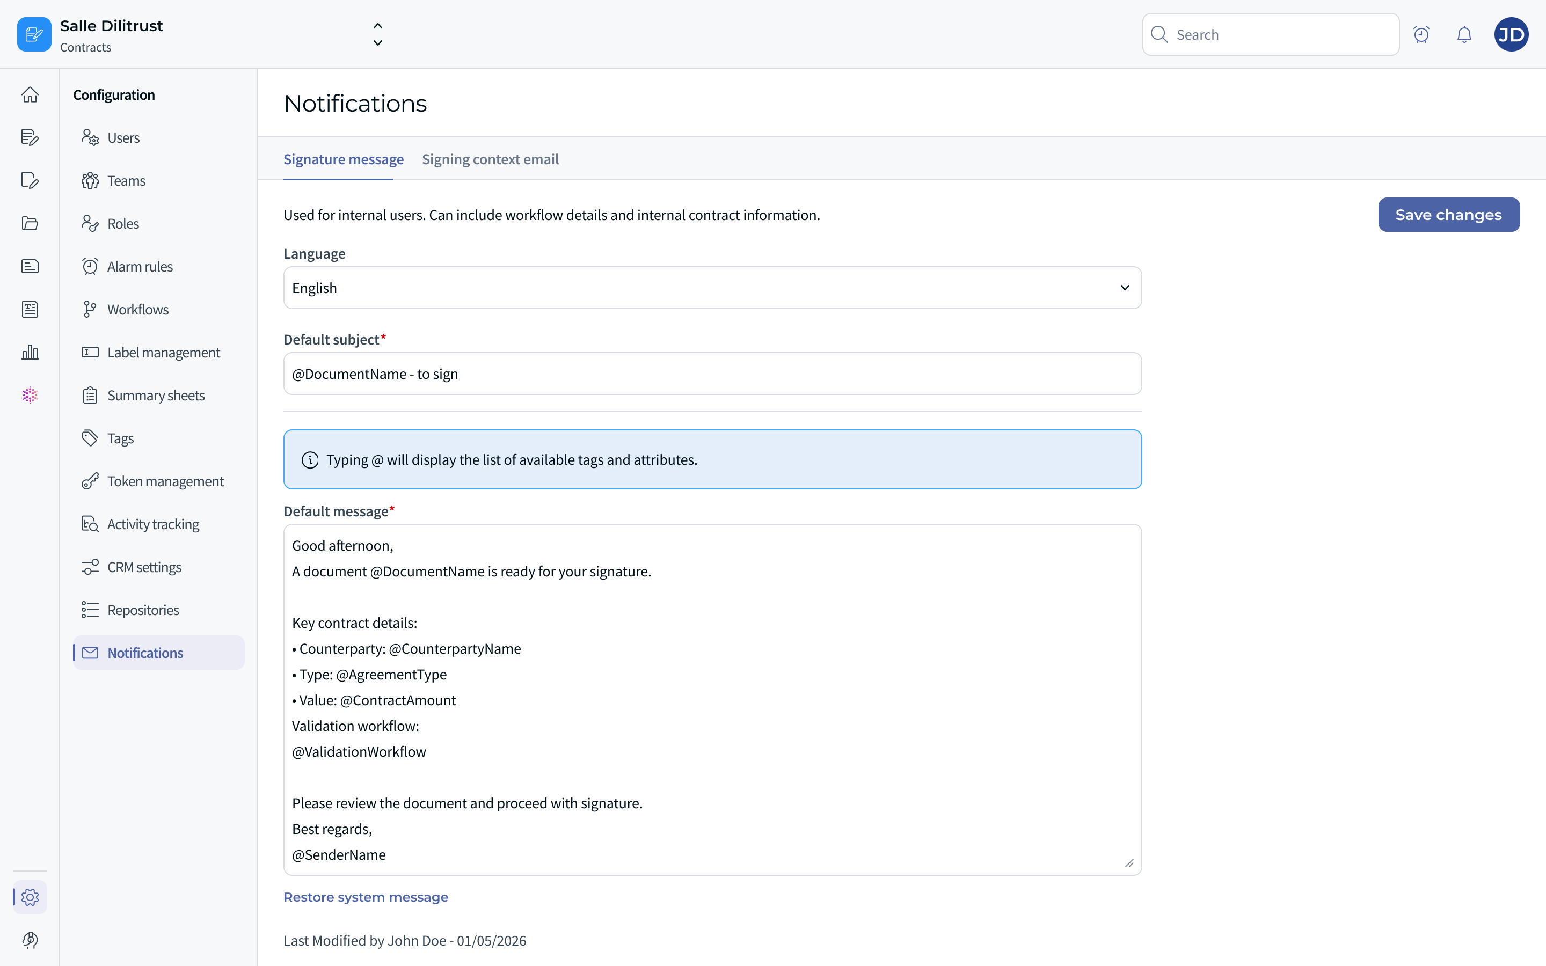Open Roles in Configuration menu
Viewport: 1546px width, 966px height.
point(158,223)
